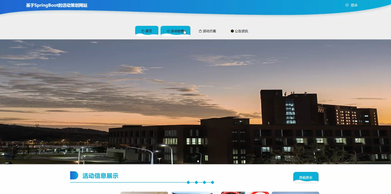The height and width of the screenshot is (194, 391).
Task: Click the exclamation icon beside 公告资讯
Action: point(232,31)
